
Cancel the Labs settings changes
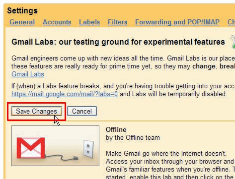pos(82,111)
